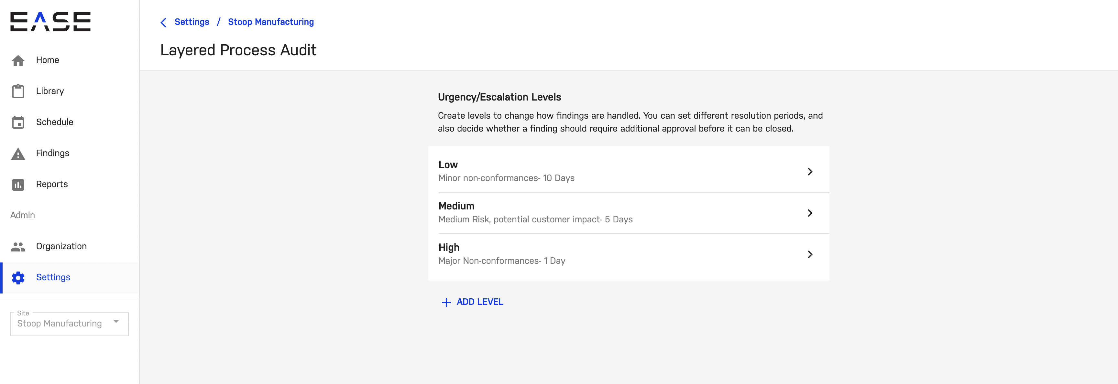Screen dimensions: 1118x384
Task: Go to Schedule in the sidebar
Action: 55,122
